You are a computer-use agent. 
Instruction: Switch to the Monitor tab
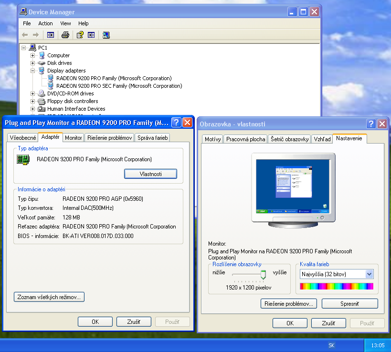coord(74,138)
